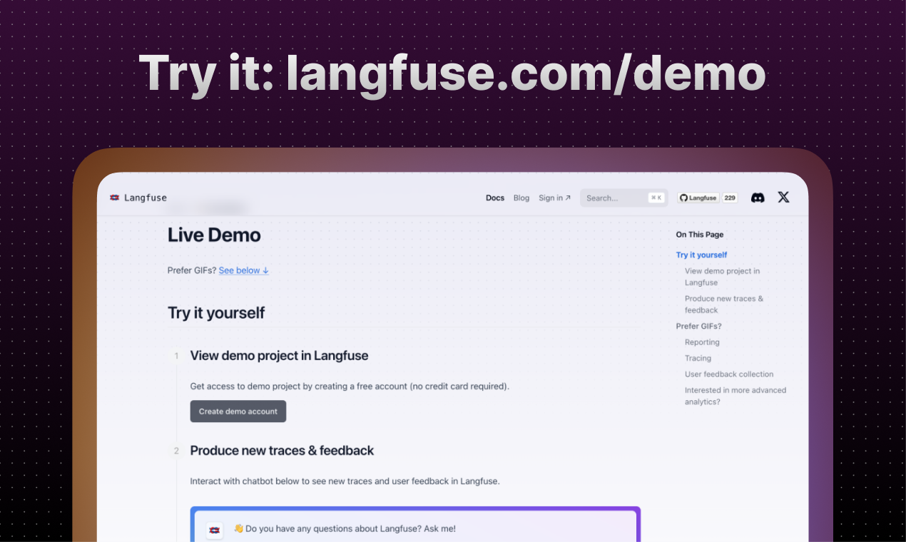The image size is (906, 542).
Task: Click the chatbot avatar icon
Action: pyautogui.click(x=215, y=530)
